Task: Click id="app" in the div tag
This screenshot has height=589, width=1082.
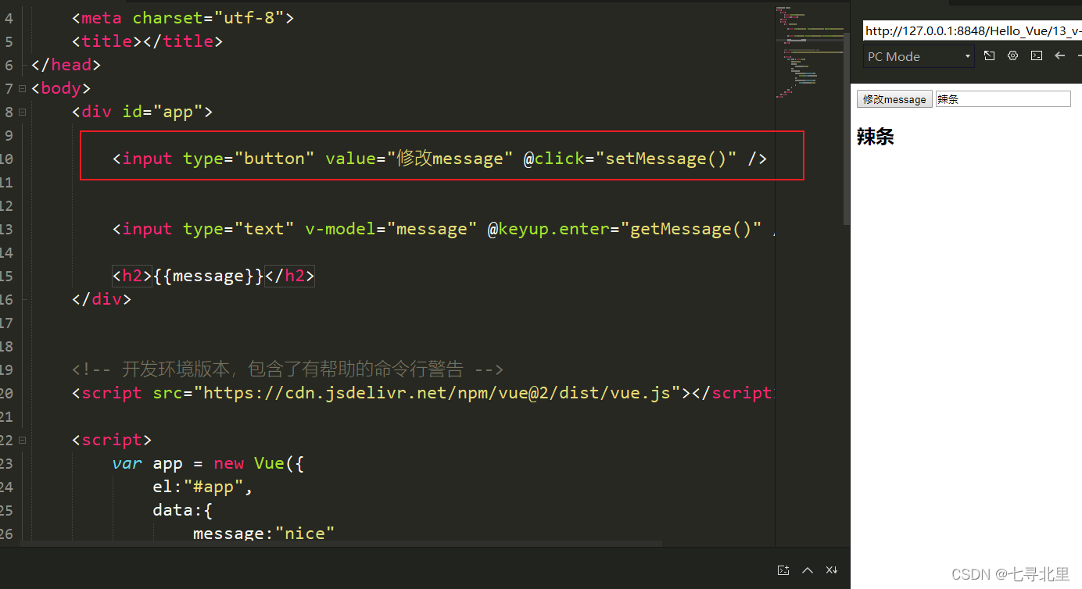Action: [162, 111]
